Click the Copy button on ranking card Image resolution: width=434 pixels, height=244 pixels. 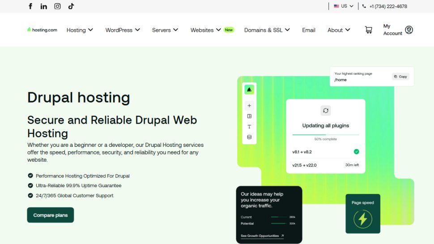[x=400, y=77]
